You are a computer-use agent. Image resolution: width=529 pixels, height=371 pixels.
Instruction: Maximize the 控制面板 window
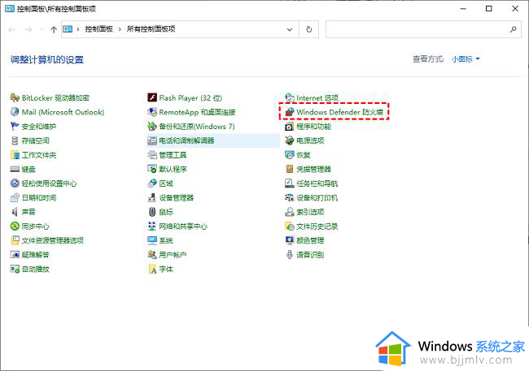pos(488,9)
